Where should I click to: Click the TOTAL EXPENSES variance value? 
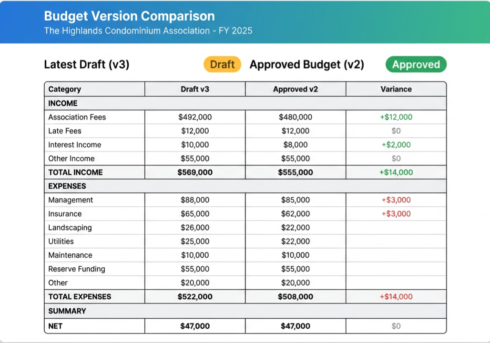point(396,296)
